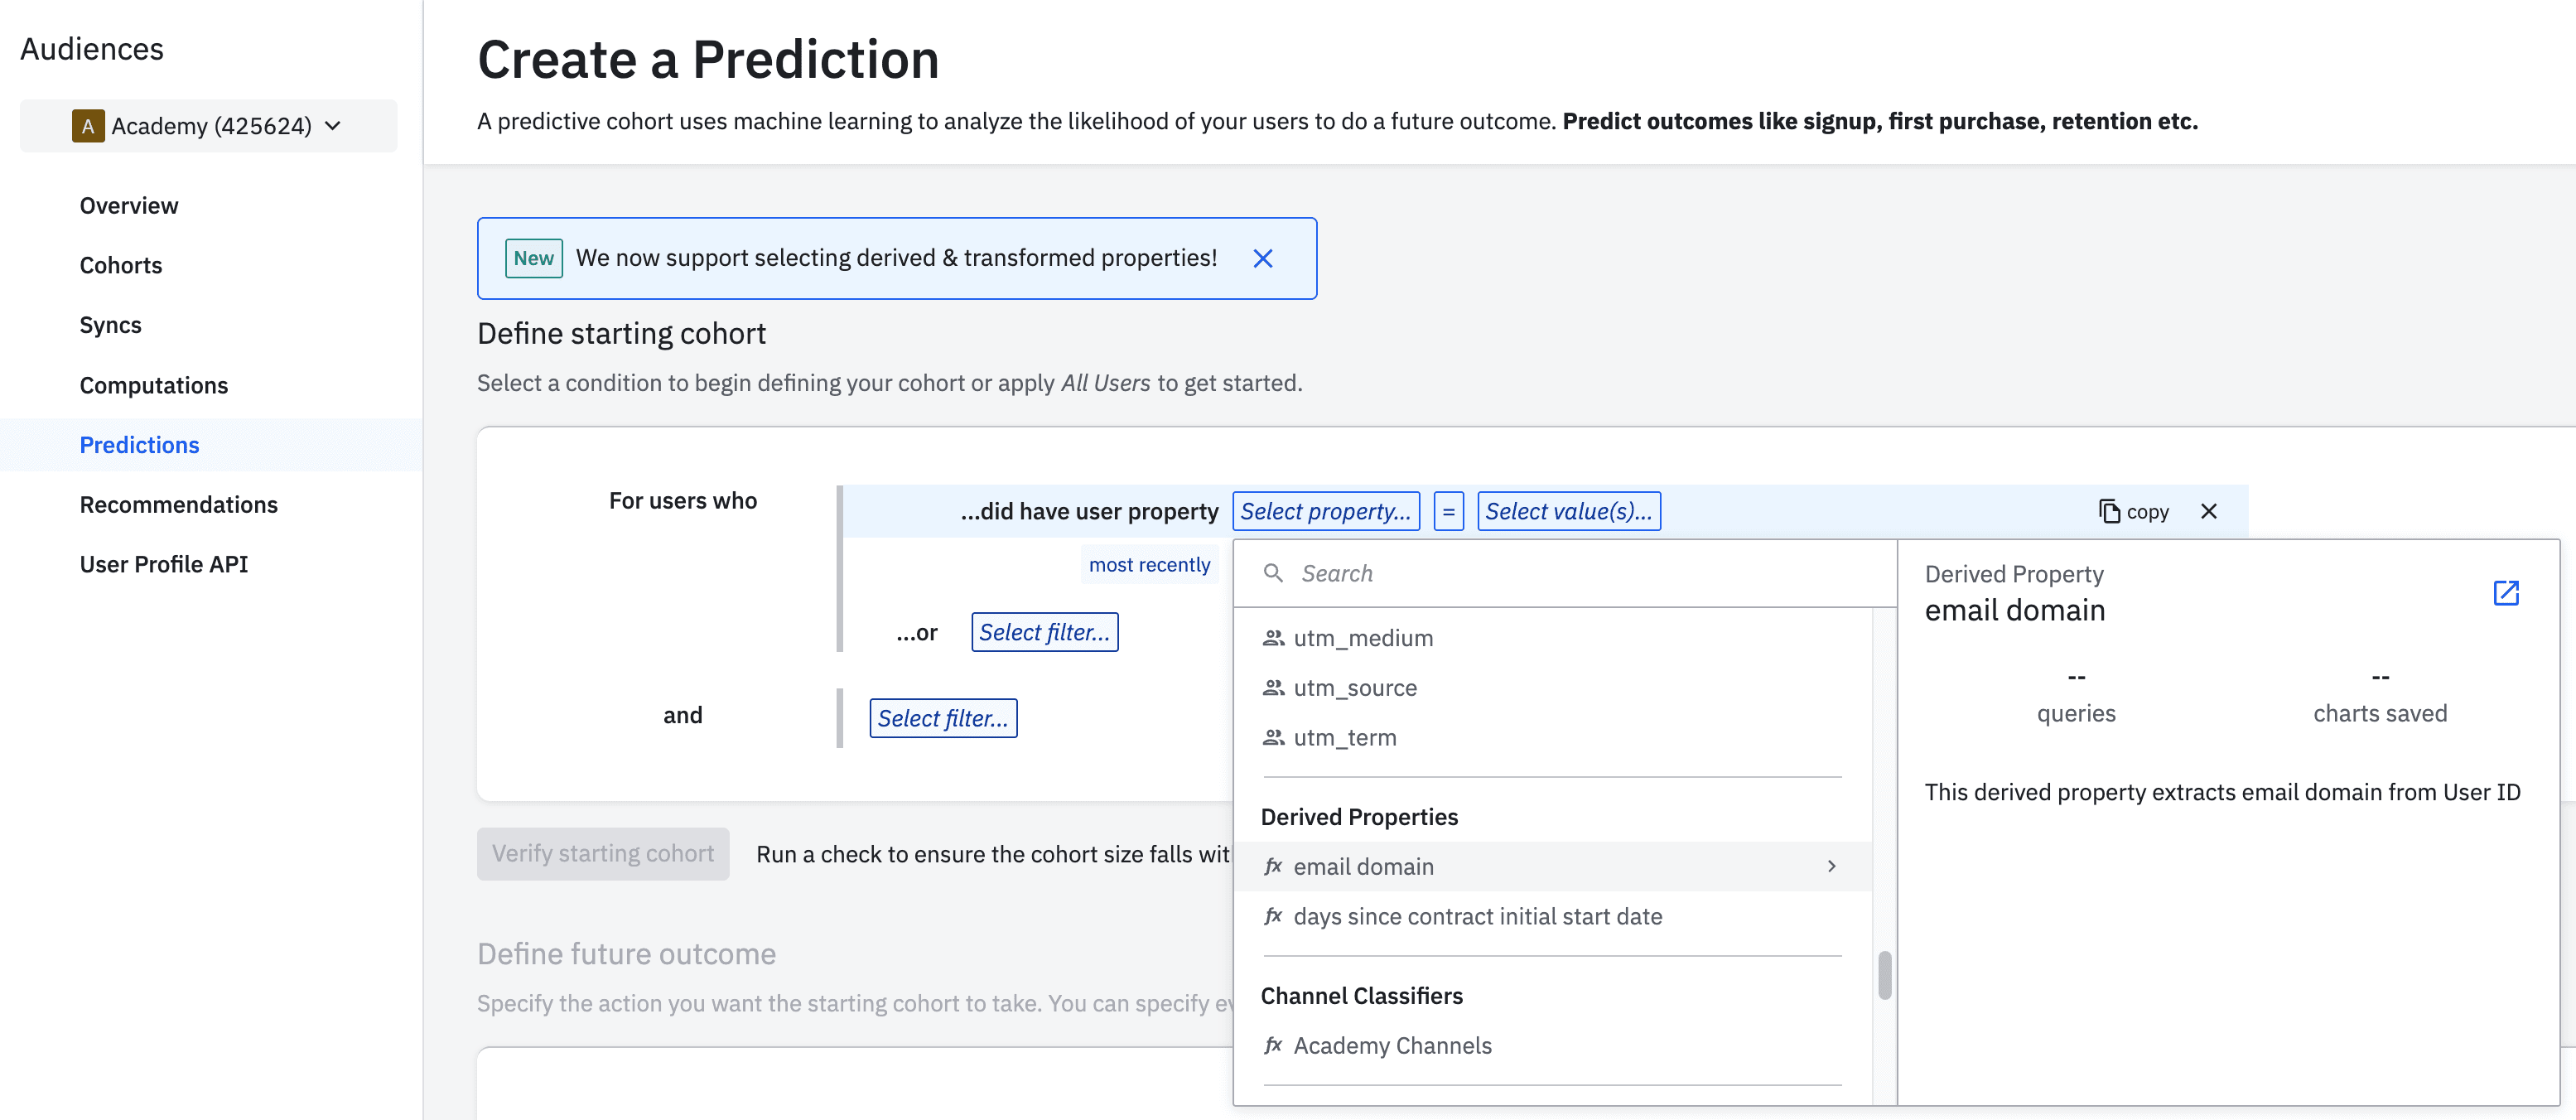
Task: Go to Cohorts in the sidebar
Action: point(121,265)
